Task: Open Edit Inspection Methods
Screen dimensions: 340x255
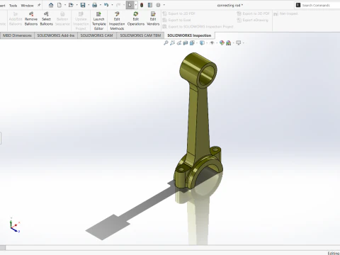Action: coord(117,21)
